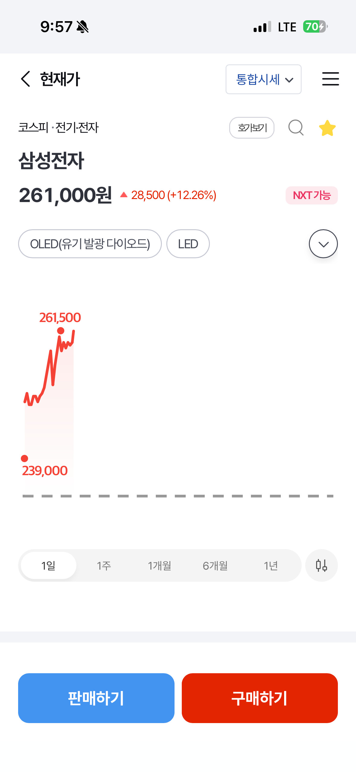356x772 pixels.
Task: Tap the red 구매하기 buy button
Action: pos(260,698)
